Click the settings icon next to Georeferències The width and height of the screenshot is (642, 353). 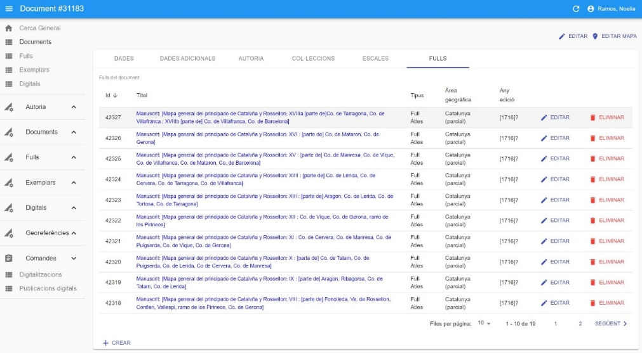9,233
